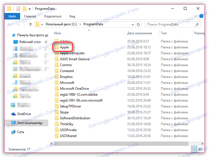Click the date 23.08.2016 18:09

click(x=139, y=124)
